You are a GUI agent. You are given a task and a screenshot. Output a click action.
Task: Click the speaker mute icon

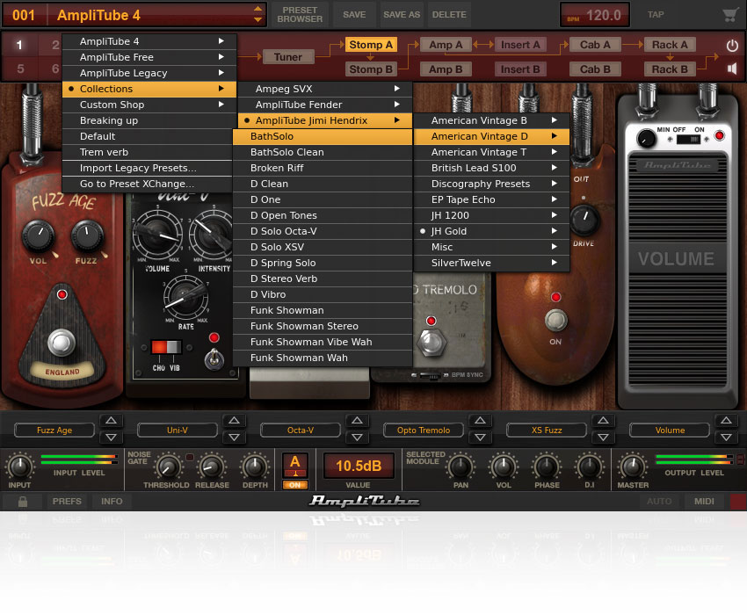[x=732, y=69]
